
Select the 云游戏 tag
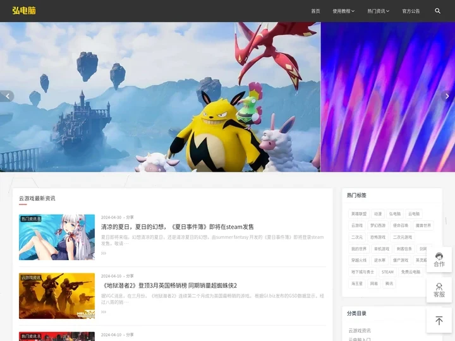[x=357, y=225]
